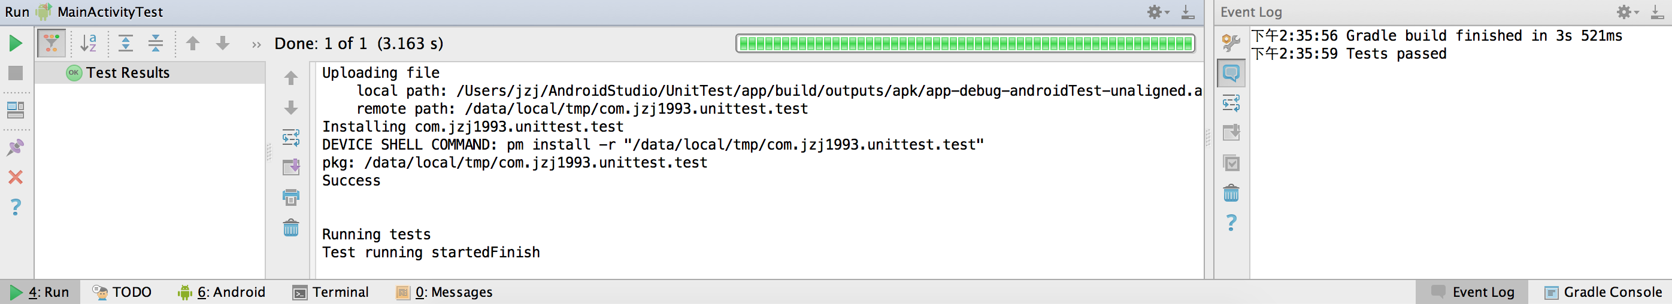Toggle the show passed tests filter
The height and width of the screenshot is (304, 1672).
(52, 44)
